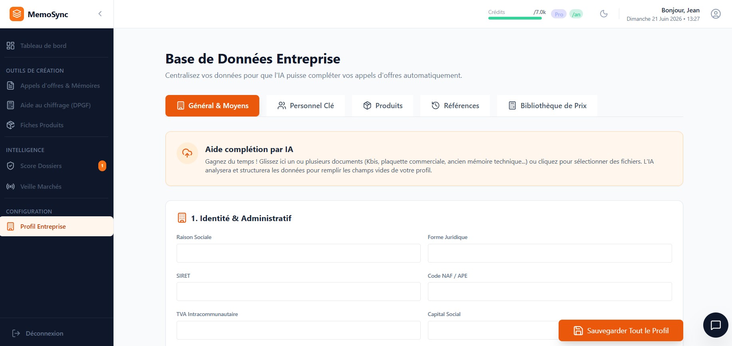Screen dimensions: 732x346
Task: Click the cloud upload icon in Aide complétion
Action: coord(187,153)
